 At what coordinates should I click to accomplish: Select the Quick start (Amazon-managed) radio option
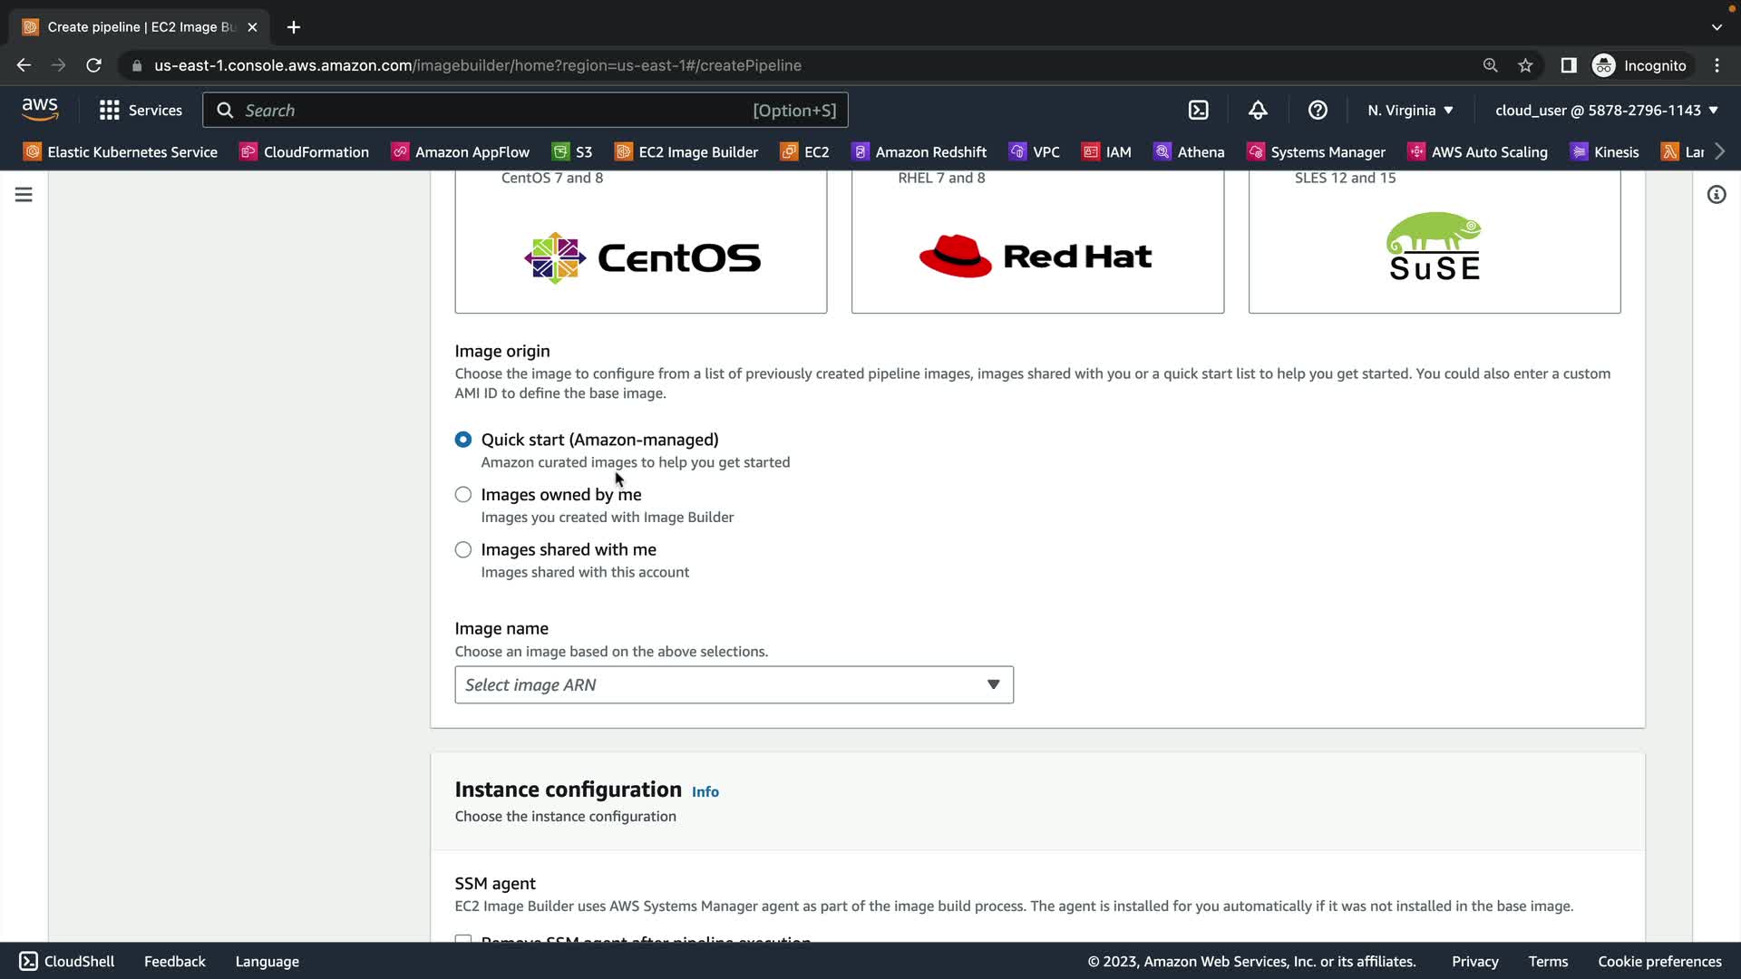[463, 440]
